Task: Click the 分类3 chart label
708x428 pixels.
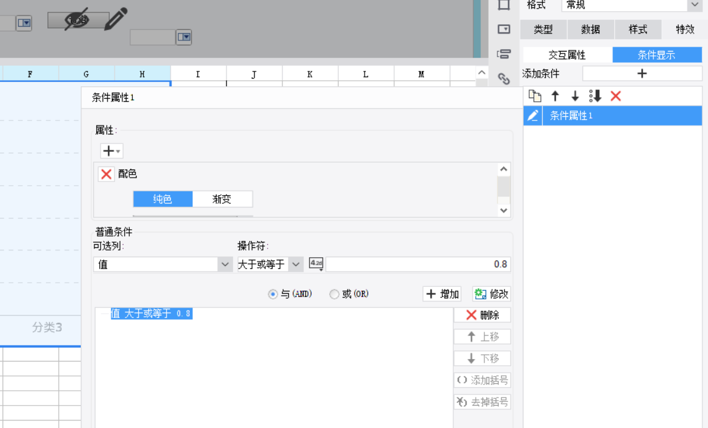Action: coord(47,327)
